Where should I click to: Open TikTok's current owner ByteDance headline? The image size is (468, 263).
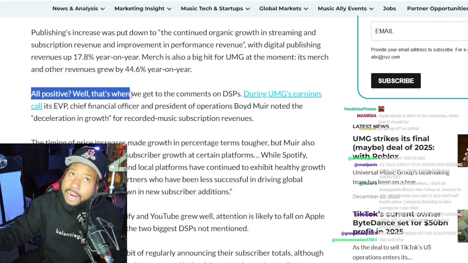pos(400,222)
